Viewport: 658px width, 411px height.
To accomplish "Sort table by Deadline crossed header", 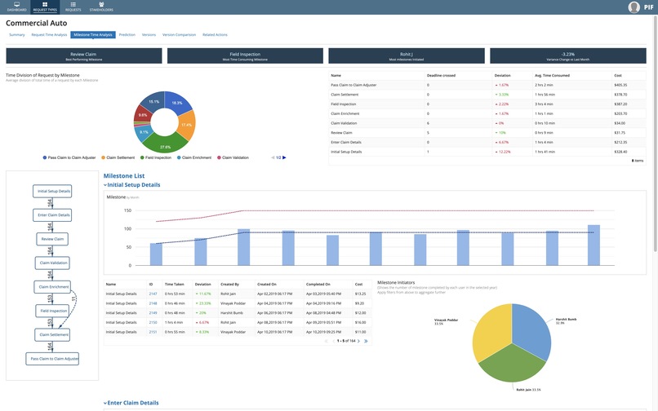I will pyautogui.click(x=441, y=76).
